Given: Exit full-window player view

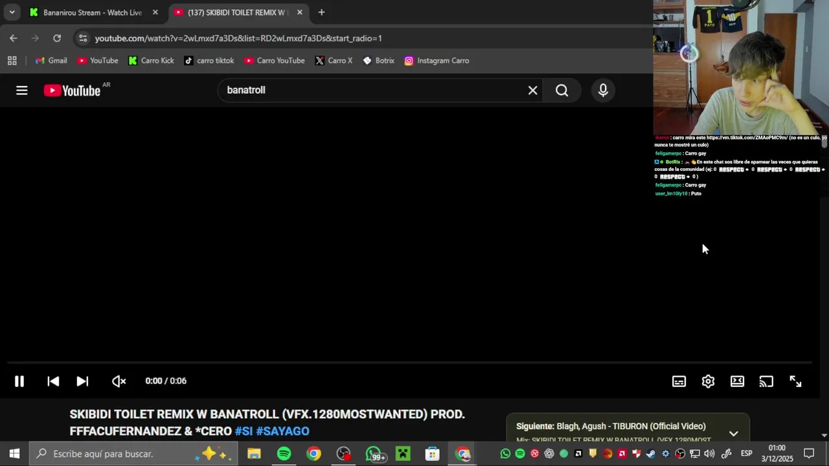Looking at the screenshot, I should [x=795, y=381].
